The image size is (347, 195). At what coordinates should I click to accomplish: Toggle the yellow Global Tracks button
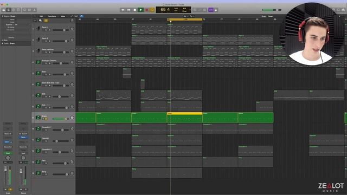tap(46, 21)
